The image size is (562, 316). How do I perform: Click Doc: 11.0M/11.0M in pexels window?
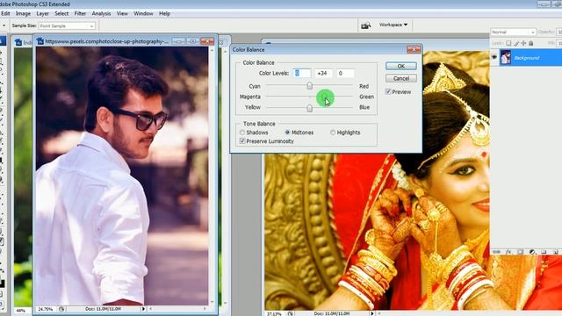coord(103,309)
